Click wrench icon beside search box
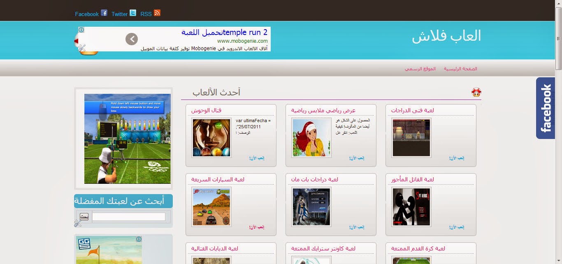Screen dimensions: 562x264 pos(78,223)
